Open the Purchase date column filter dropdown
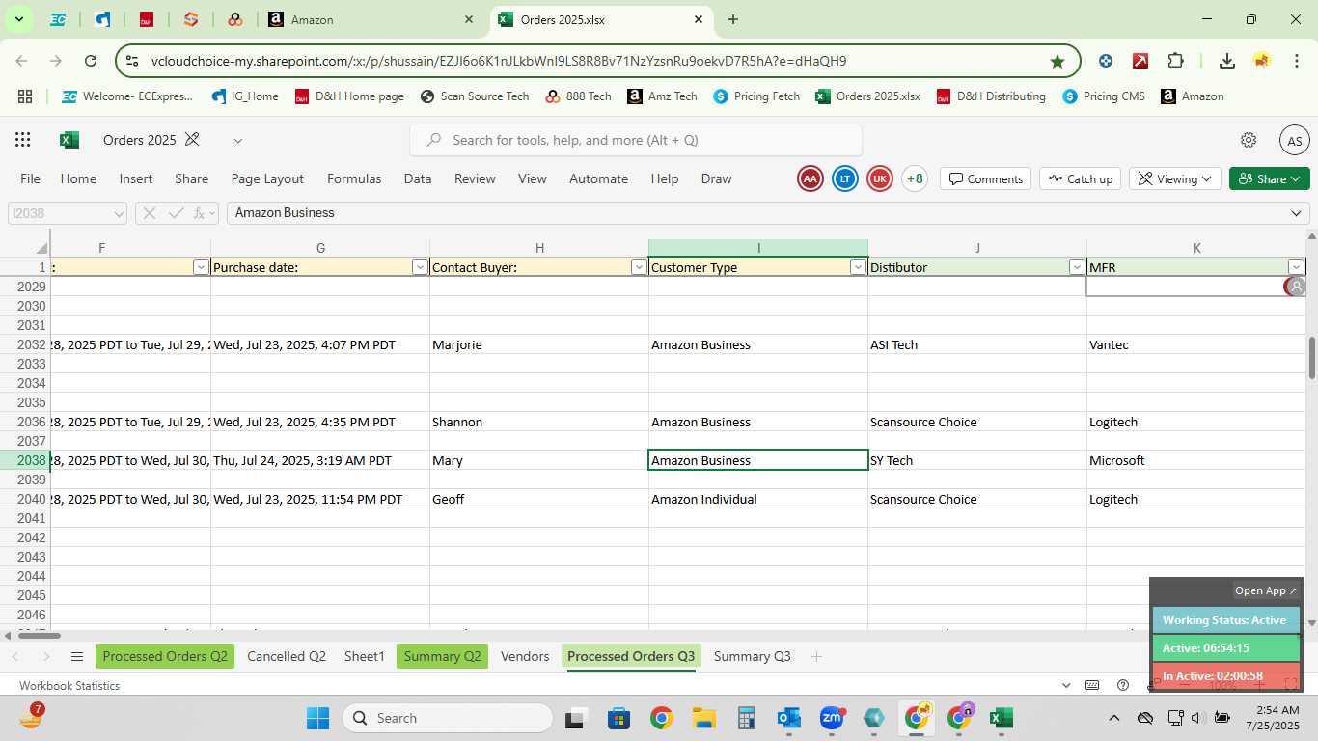The image size is (1318, 741). click(x=420, y=267)
